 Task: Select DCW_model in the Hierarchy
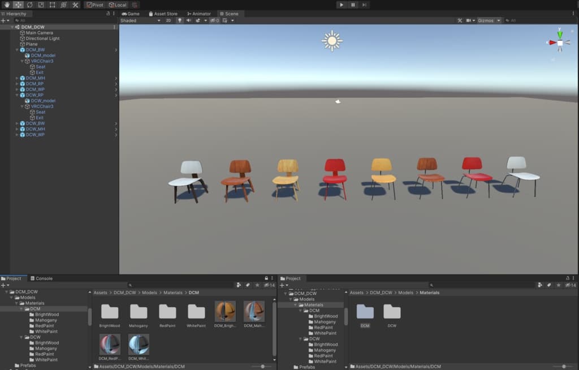pyautogui.click(x=43, y=101)
